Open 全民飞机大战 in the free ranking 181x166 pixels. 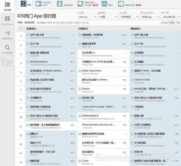pos(37,35)
